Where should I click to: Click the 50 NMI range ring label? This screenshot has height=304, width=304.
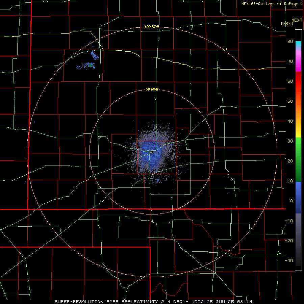[x=152, y=90]
